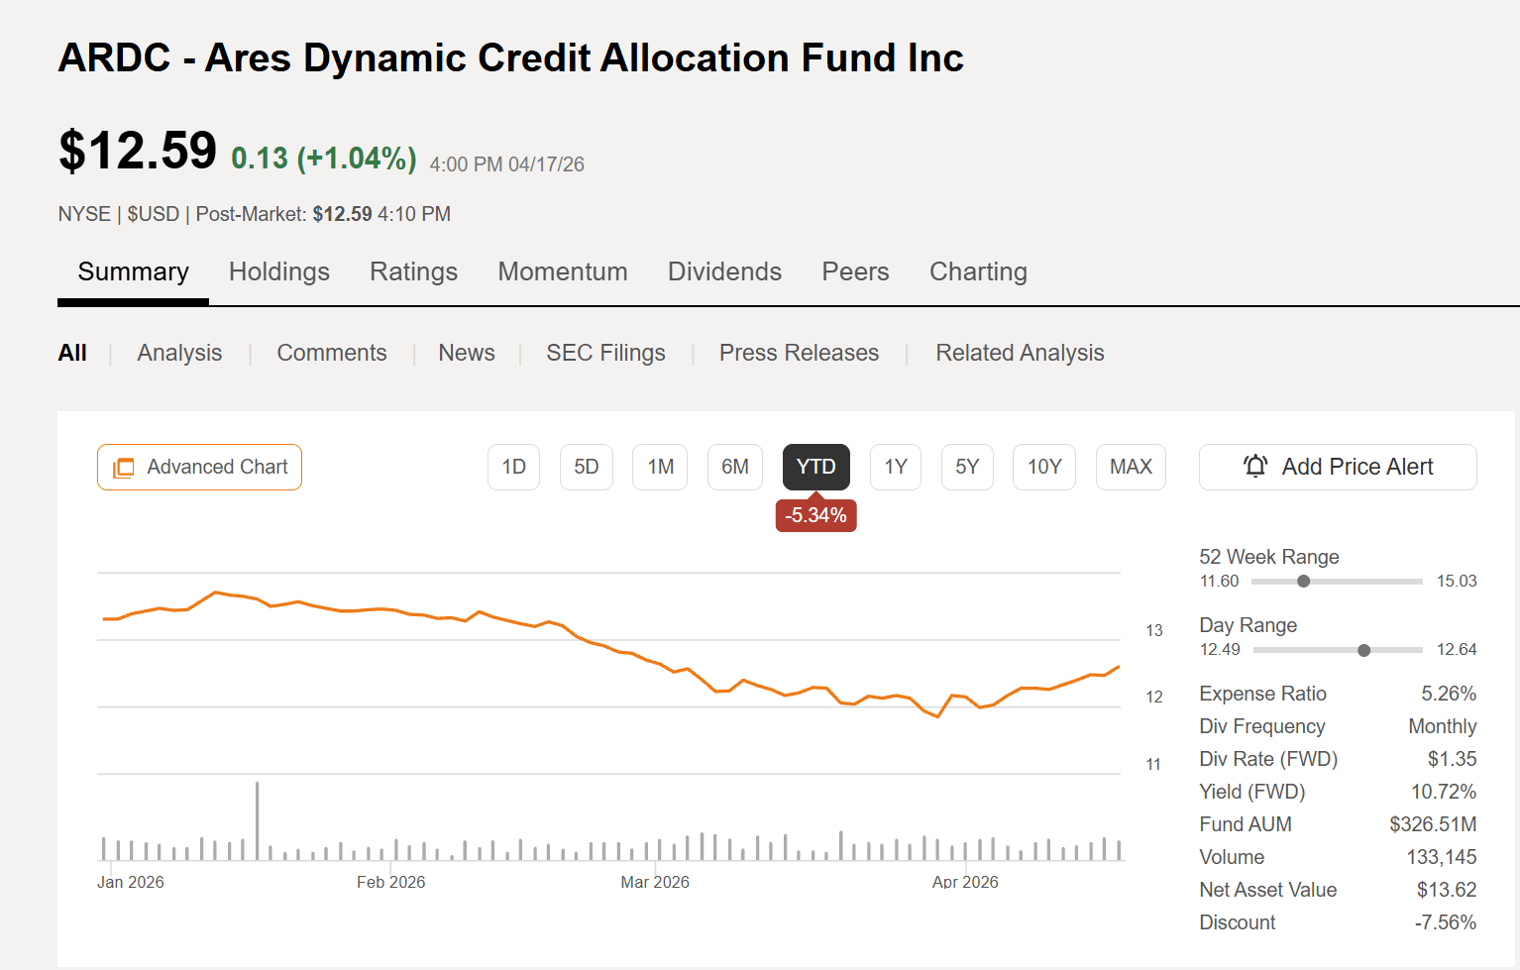Screen dimensions: 1520x970
Task: Click the Advanced Chart icon
Action: 123,467
